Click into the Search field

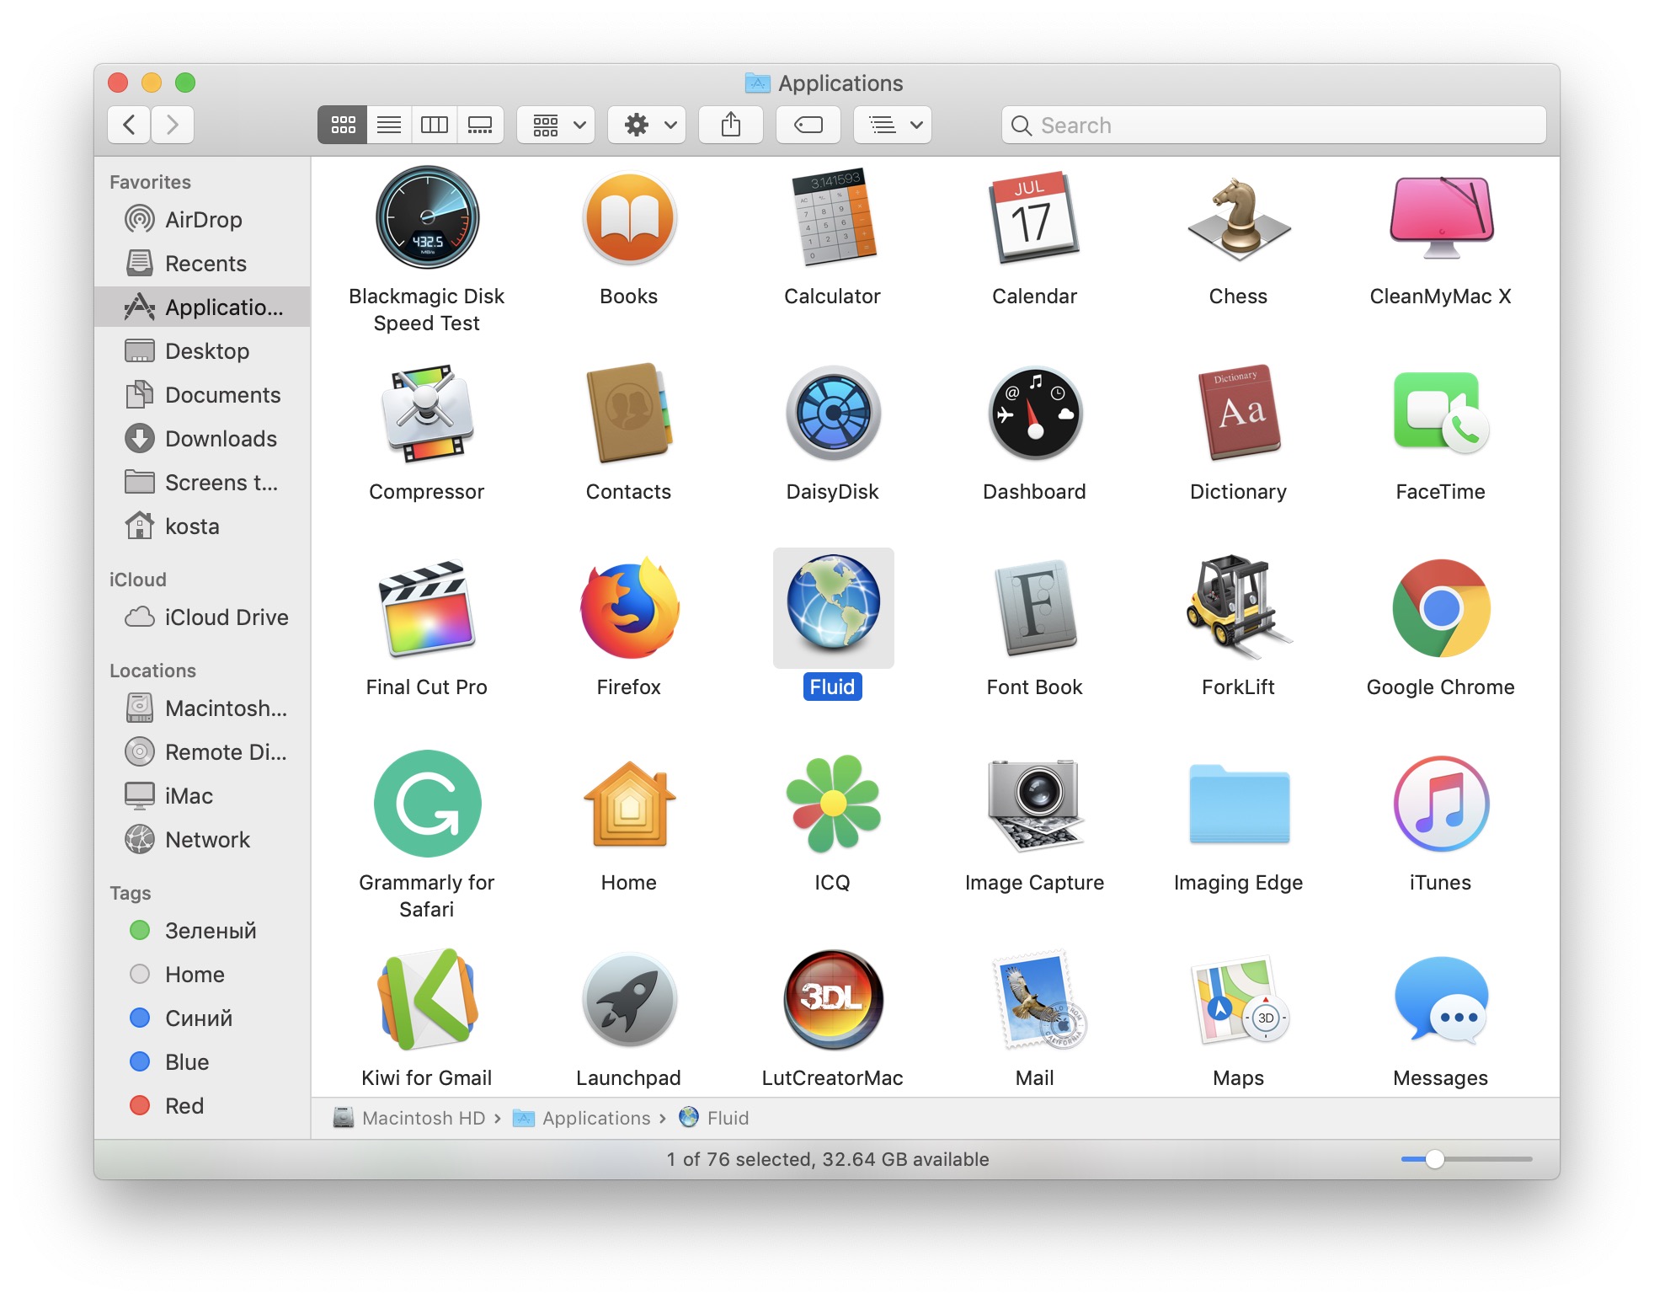[x=1273, y=125]
